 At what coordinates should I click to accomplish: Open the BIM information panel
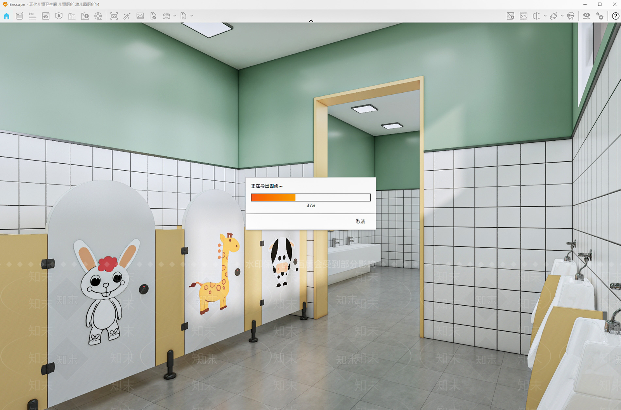click(32, 16)
